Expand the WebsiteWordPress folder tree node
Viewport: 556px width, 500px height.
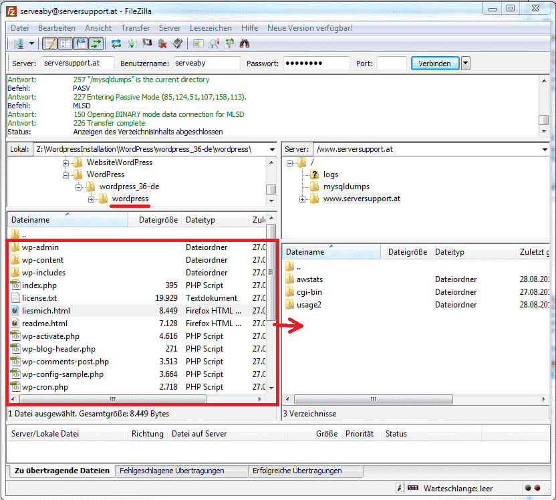pyautogui.click(x=66, y=162)
